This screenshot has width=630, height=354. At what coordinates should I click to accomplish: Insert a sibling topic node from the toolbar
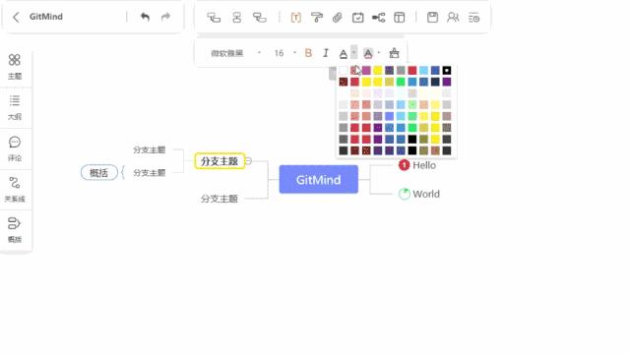[x=237, y=18]
